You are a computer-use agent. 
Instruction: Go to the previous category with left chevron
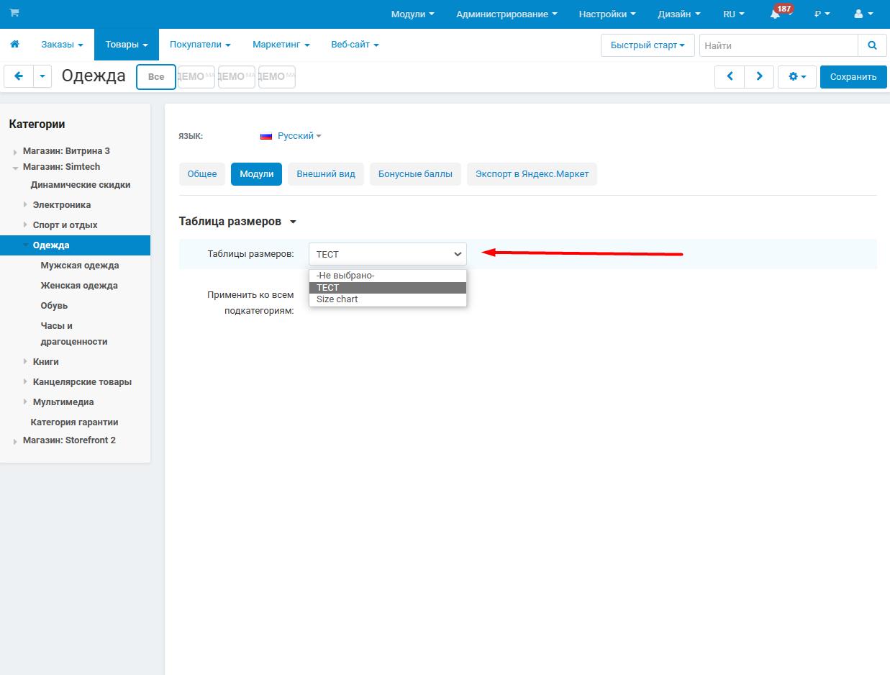tap(730, 76)
